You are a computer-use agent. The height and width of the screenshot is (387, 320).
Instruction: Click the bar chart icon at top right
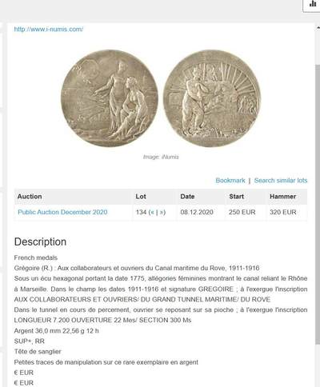[x=312, y=5]
